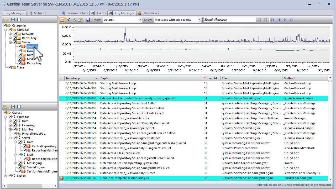Expand the System class node
336x189 pixels.
pos(6,176)
